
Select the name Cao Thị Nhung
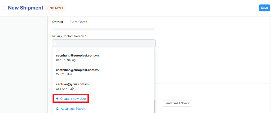66,60
